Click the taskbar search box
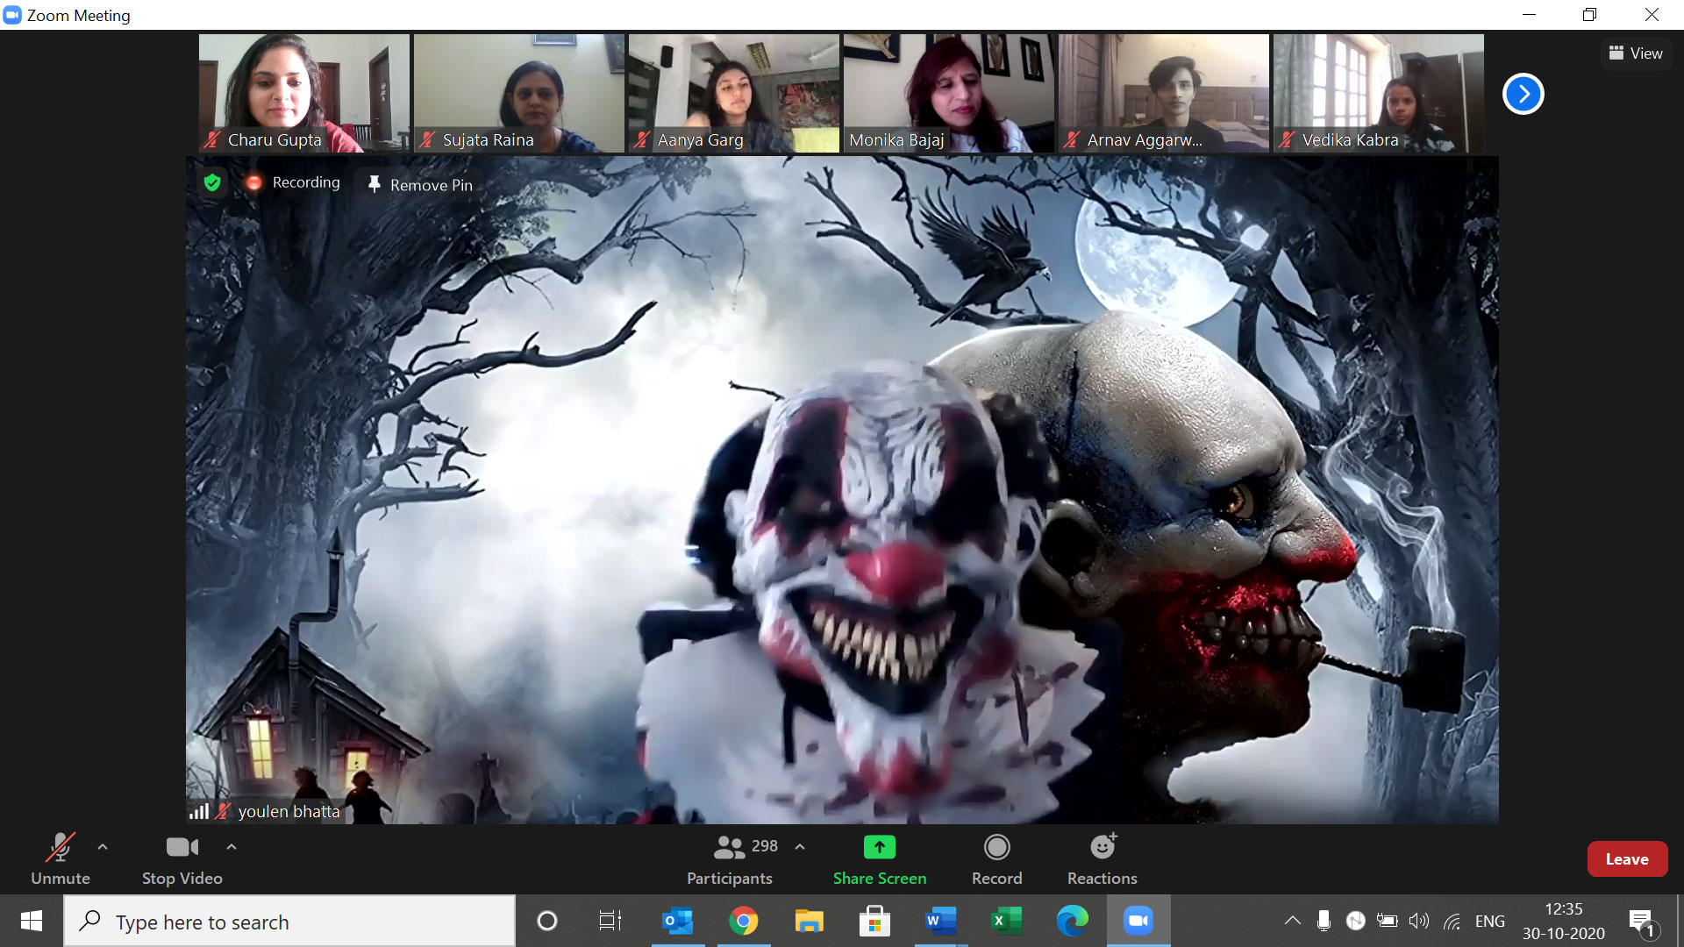Screen dimensions: 1684x947 [289, 921]
